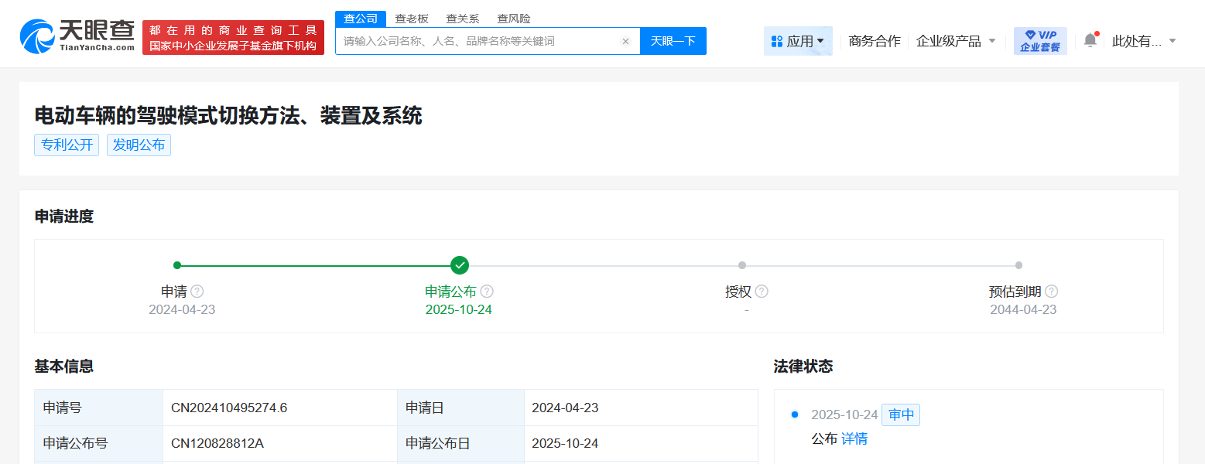Open the 详情 link under 法律状态
Image resolution: width=1205 pixels, height=464 pixels.
pyautogui.click(x=854, y=438)
